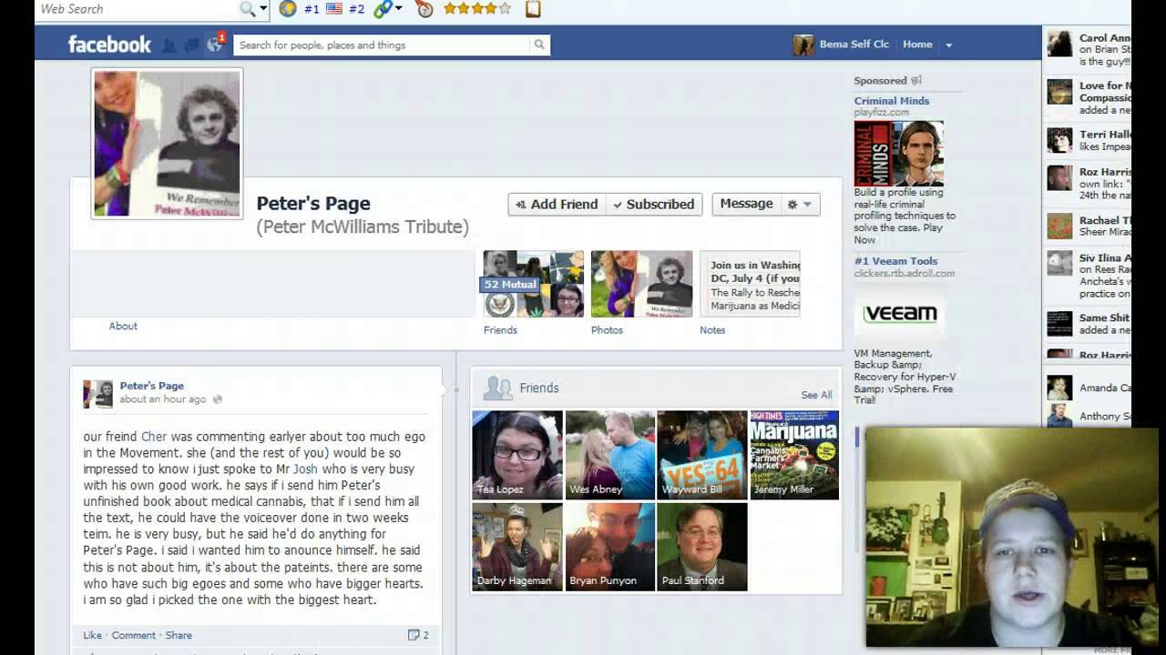Open the messages icon in Facebook header
1166x655 pixels.
click(x=191, y=45)
